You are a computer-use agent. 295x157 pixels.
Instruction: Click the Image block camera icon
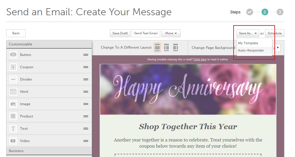pyautogui.click(x=13, y=104)
